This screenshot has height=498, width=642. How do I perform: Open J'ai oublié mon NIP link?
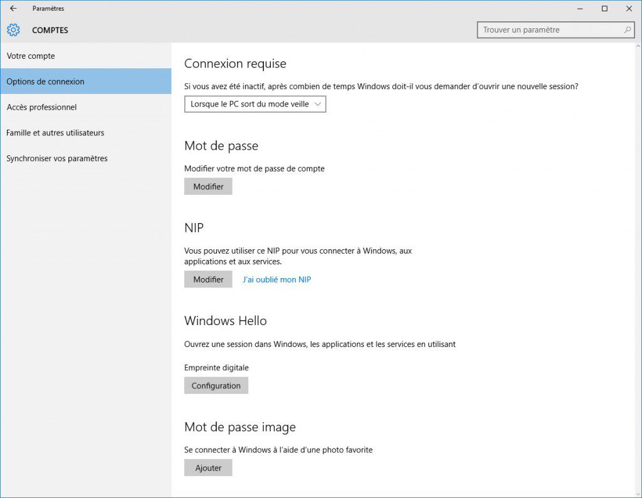click(276, 279)
